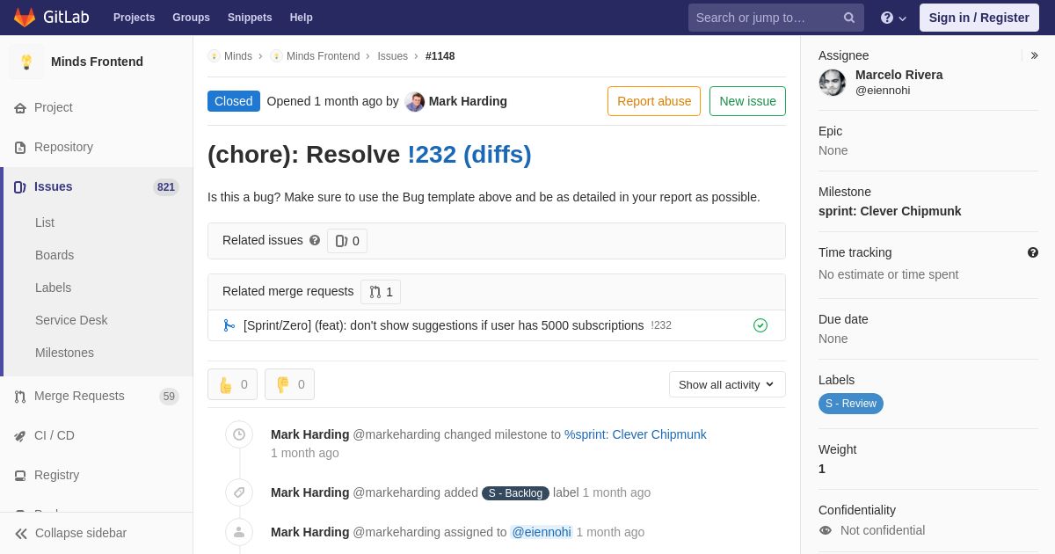Select Service Desk in sidebar
Screen dimensions: 1055x554
pos(71,320)
